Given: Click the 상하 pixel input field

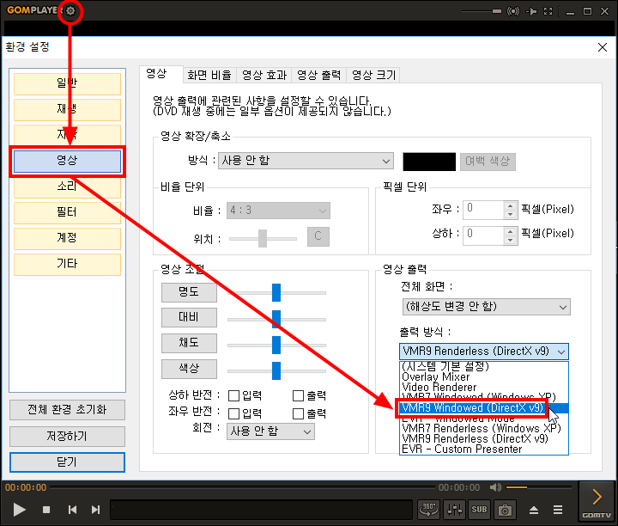Looking at the screenshot, I should (x=483, y=235).
